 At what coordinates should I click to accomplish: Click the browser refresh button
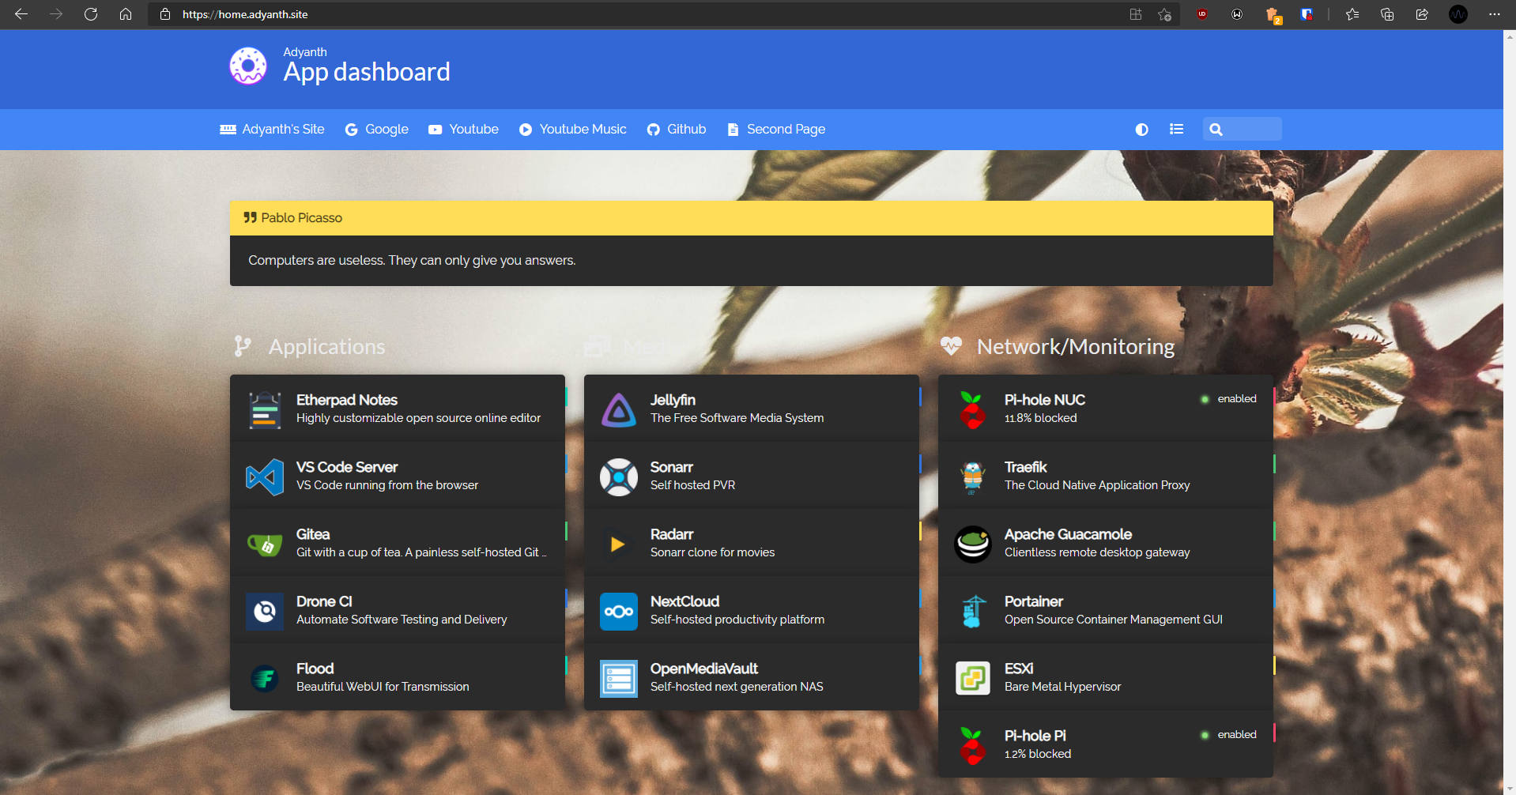point(91,14)
